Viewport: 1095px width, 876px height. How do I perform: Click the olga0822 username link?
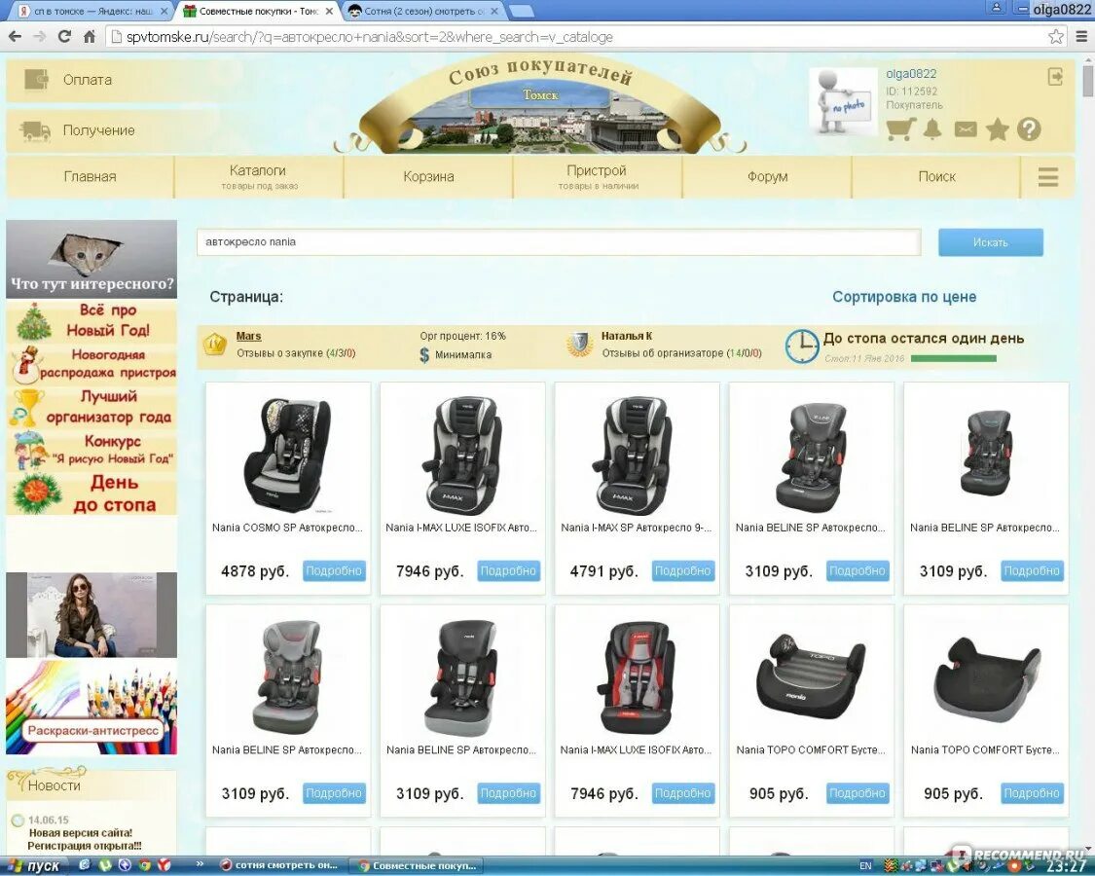click(x=911, y=73)
